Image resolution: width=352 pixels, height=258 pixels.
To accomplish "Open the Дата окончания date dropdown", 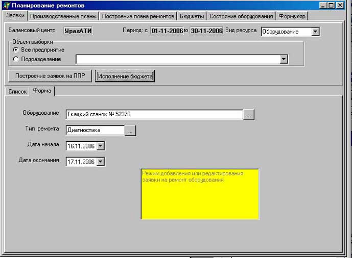I will (100, 162).
